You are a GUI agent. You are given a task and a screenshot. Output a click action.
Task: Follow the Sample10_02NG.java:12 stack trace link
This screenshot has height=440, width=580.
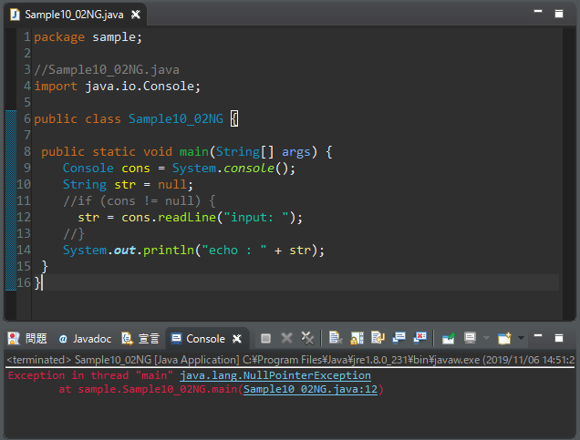click(x=310, y=389)
